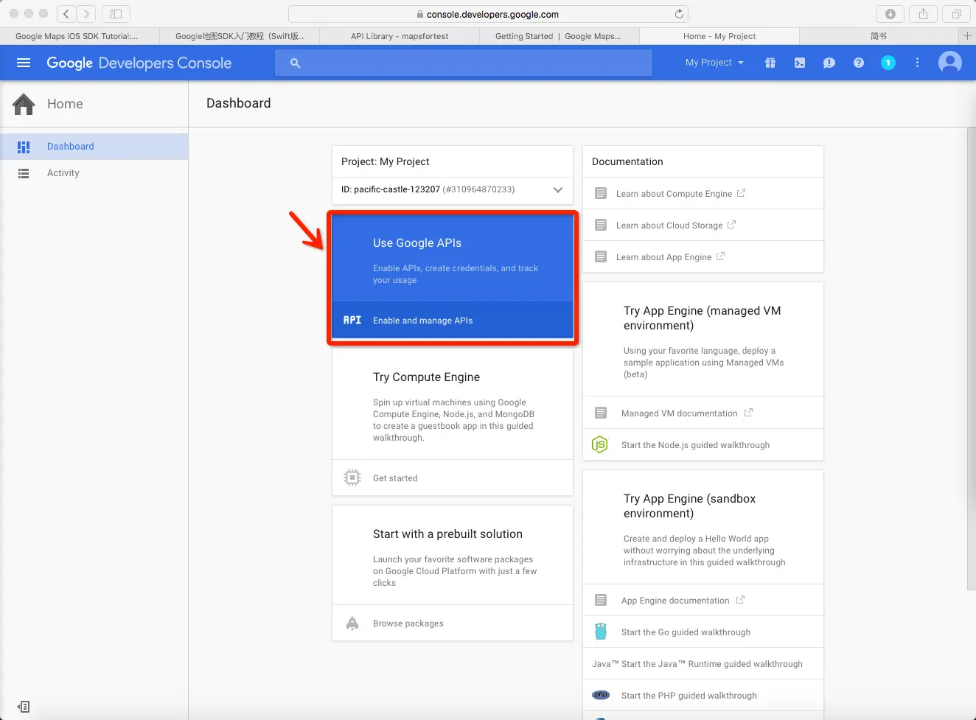This screenshot has height=720, width=976.
Task: Open the gift free trial icon
Action: pos(770,63)
